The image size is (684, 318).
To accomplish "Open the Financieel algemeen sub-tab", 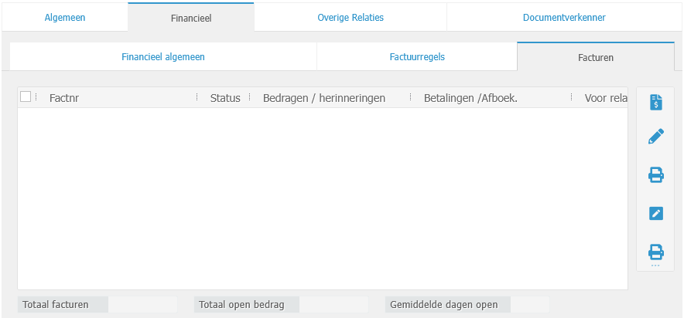I will (x=163, y=56).
